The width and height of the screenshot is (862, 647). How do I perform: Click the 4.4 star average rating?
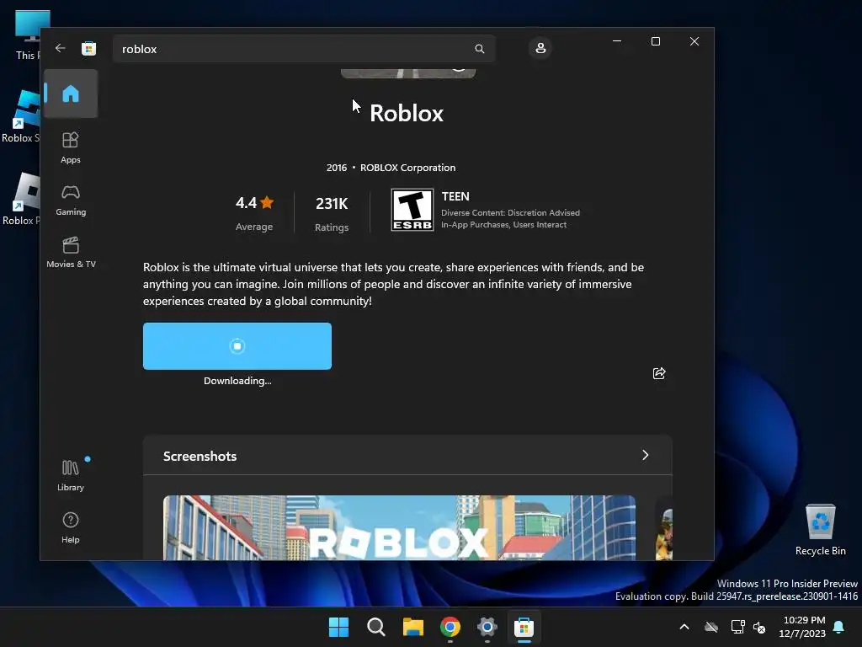[254, 203]
